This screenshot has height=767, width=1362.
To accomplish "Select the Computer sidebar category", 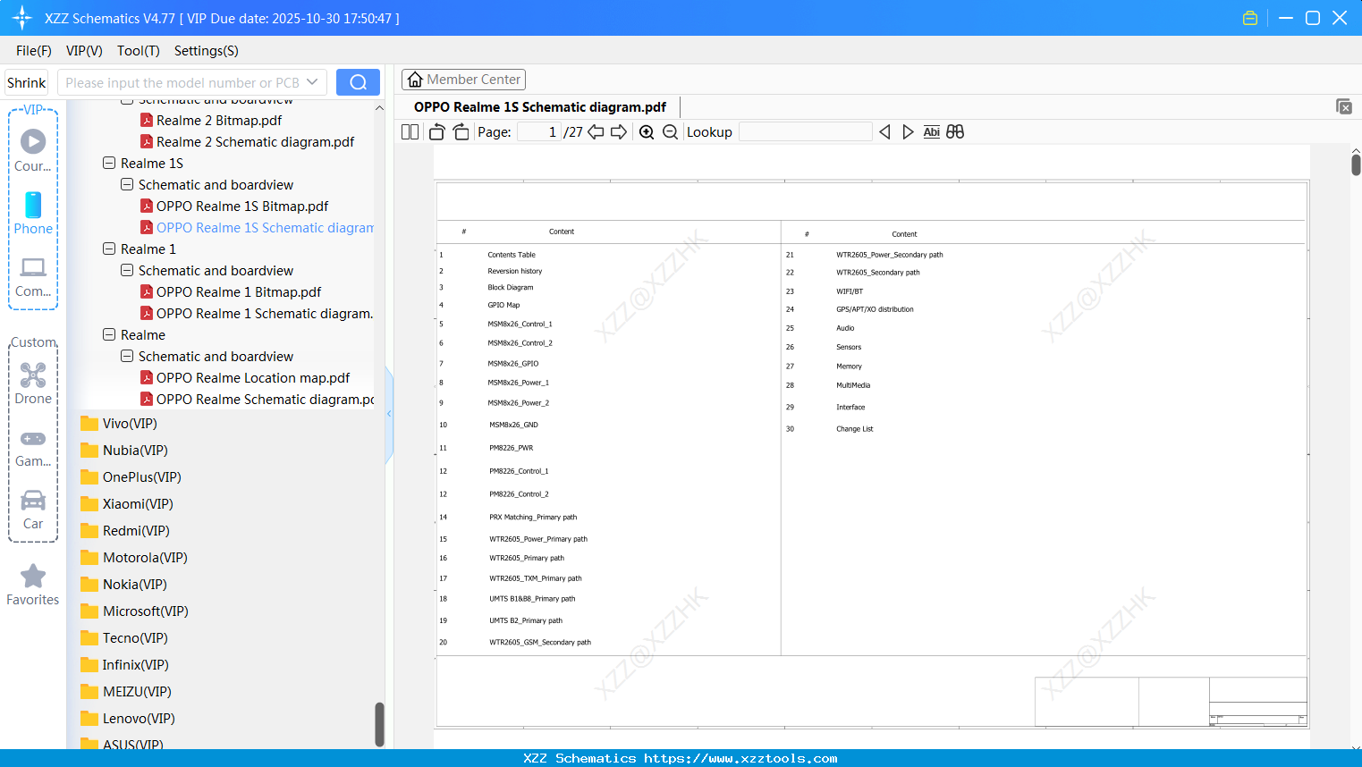I will coord(33,276).
